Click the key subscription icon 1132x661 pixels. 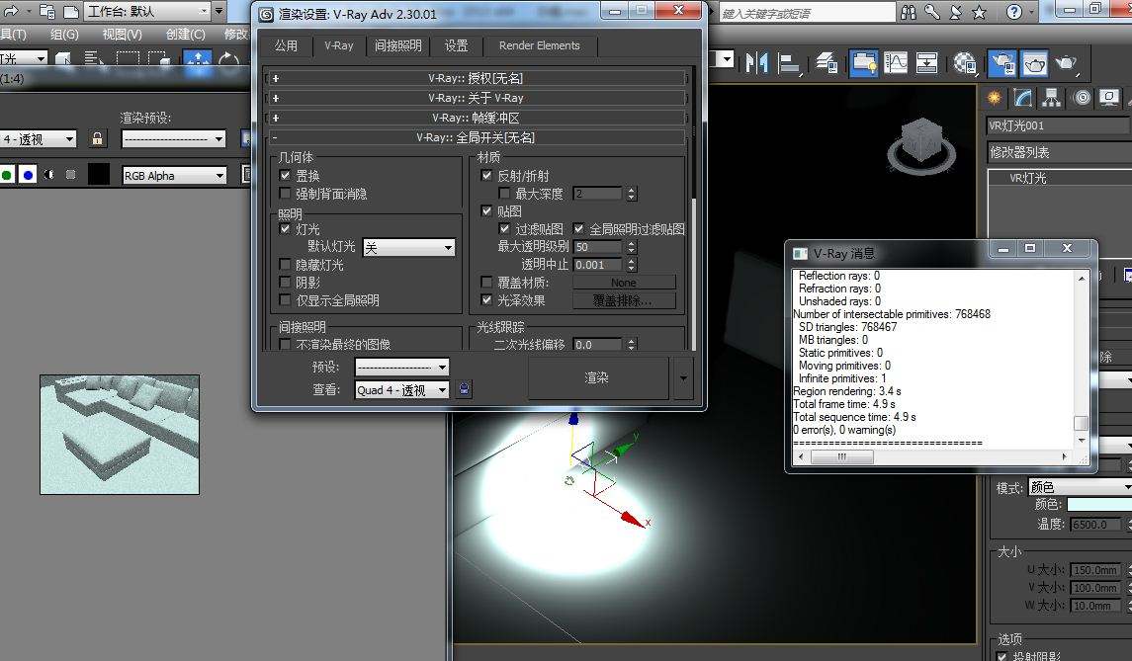(x=932, y=12)
